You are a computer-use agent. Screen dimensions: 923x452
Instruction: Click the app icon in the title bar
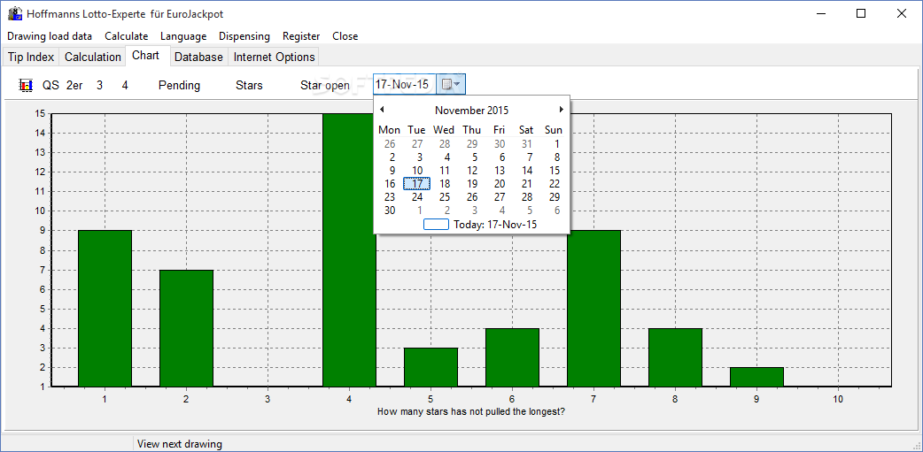[x=14, y=13]
